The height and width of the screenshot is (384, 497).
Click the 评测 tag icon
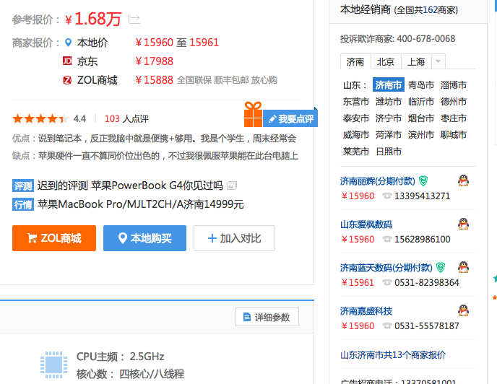coord(23,186)
